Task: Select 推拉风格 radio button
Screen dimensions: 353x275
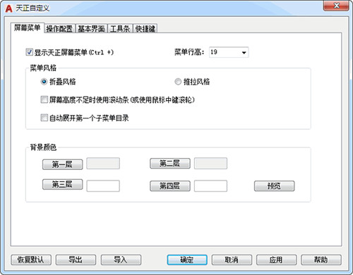Action: tap(178, 82)
